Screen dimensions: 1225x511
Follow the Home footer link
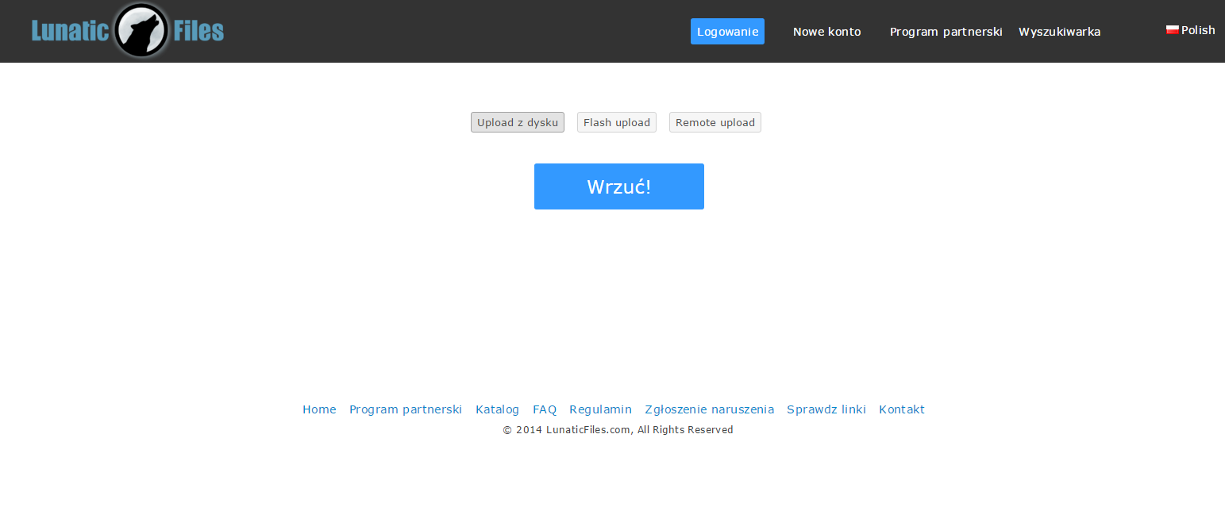coord(319,409)
